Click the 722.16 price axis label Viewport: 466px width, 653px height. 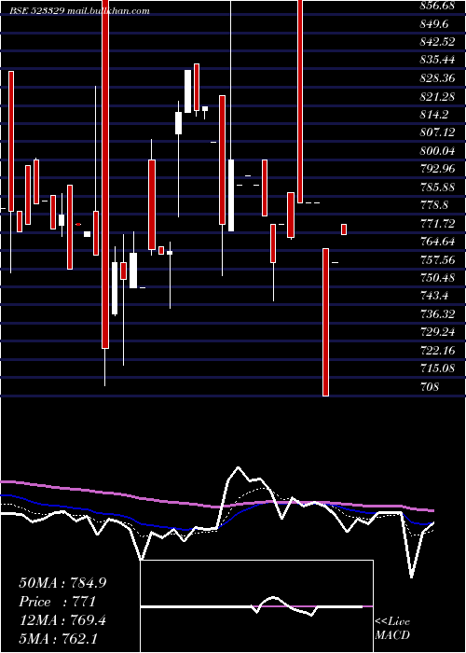(438, 351)
